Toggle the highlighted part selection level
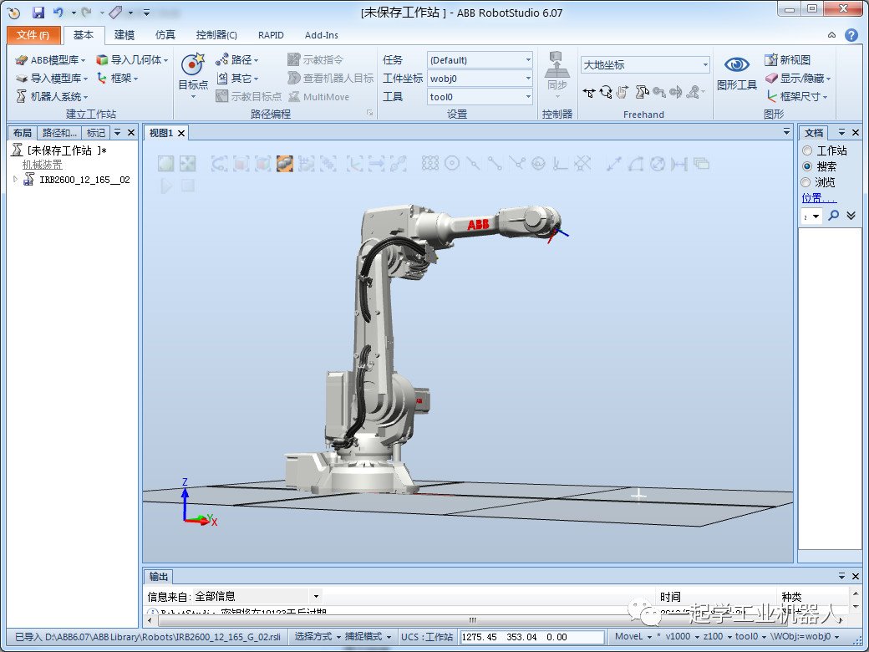 (x=284, y=164)
